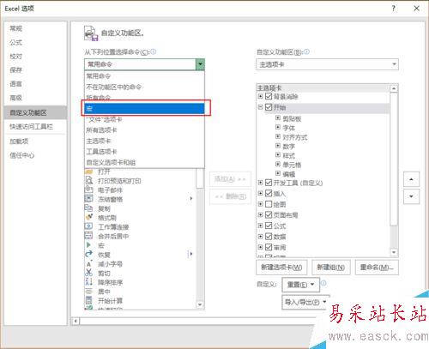Click the 降序排序 sort icon
The image size is (429, 349).
pyautogui.click(x=89, y=282)
